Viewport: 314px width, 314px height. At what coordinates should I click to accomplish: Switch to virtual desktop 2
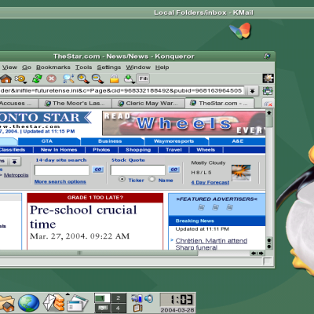(119, 298)
